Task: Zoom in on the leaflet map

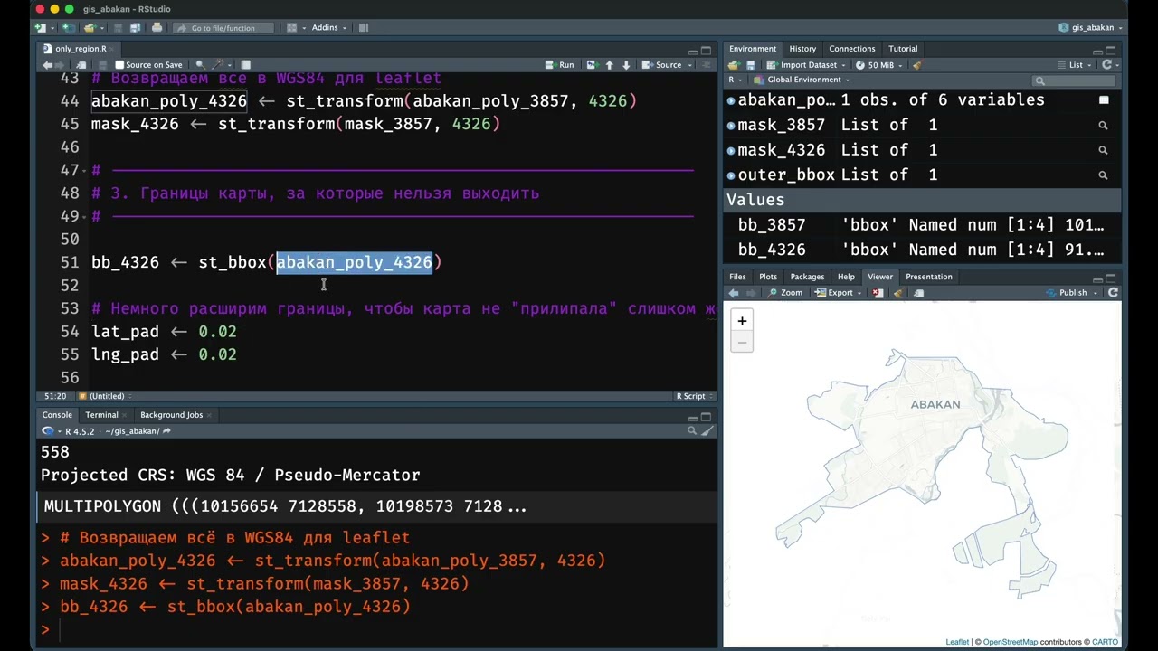Action: pyautogui.click(x=742, y=321)
